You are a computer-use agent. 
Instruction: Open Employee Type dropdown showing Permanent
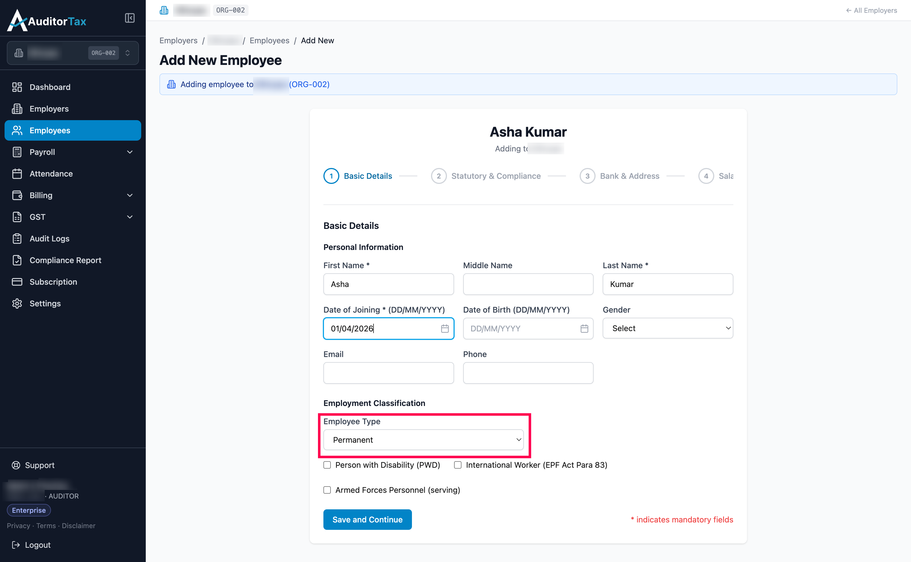point(423,440)
